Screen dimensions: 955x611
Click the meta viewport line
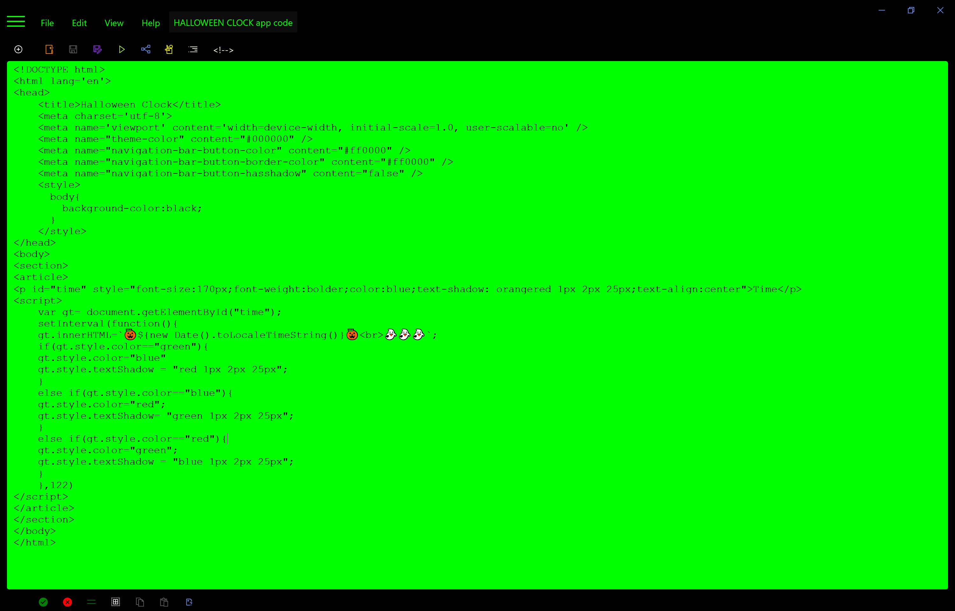313,128
